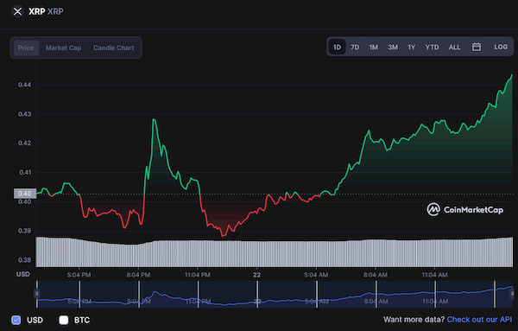This screenshot has height=331, width=518.
Task: Choose the 1Y time range
Action: (411, 47)
